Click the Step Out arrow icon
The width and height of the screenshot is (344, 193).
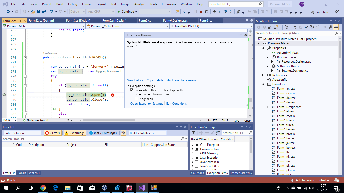231,12
